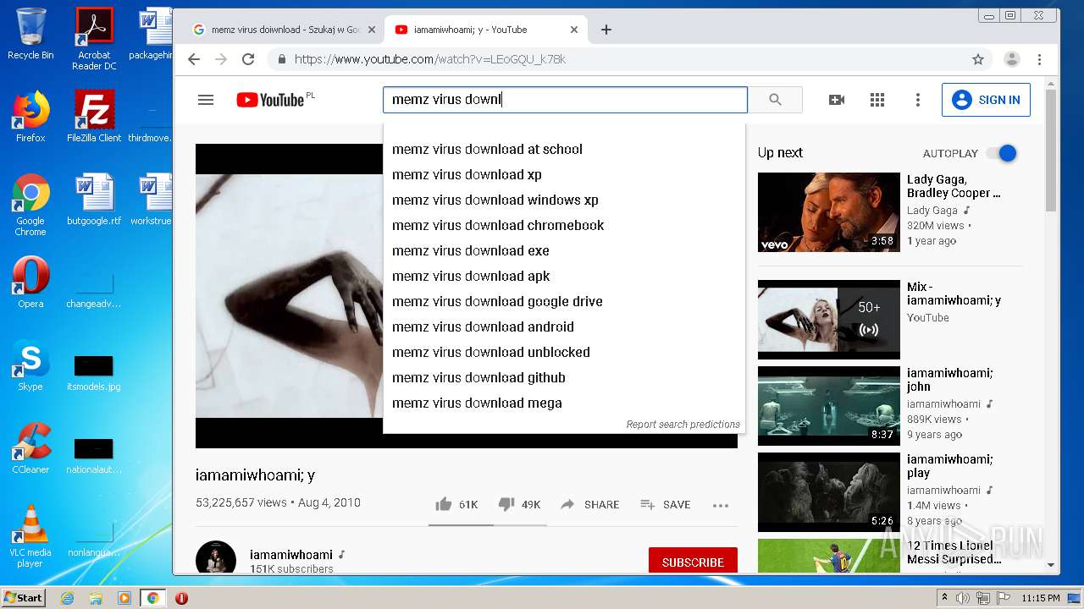The width and height of the screenshot is (1084, 609).
Task: Click the taskbar volume speaker icon
Action: 963,598
